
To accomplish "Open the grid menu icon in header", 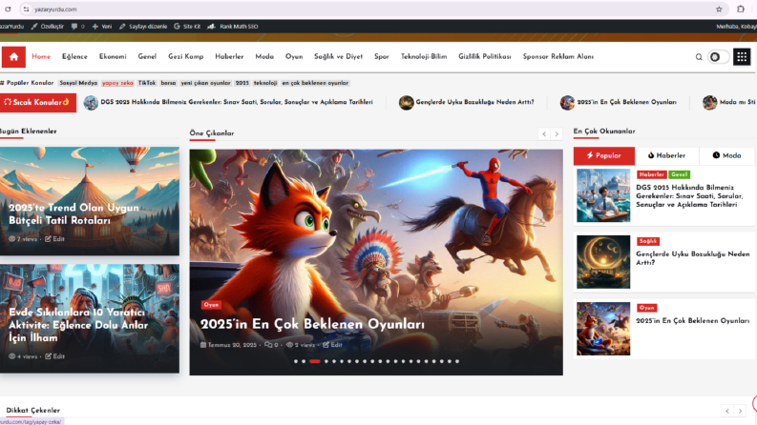I will click(742, 57).
